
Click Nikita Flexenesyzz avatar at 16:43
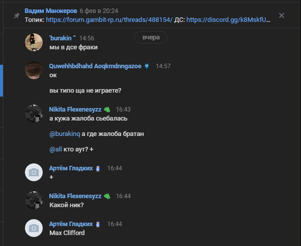pyautogui.click(x=34, y=114)
